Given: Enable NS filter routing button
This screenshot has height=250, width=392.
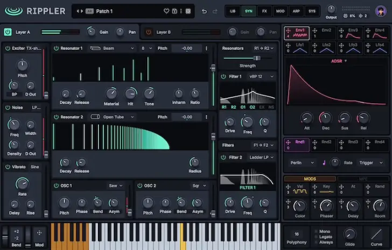Looking at the screenshot, I should (x=271, y=107).
